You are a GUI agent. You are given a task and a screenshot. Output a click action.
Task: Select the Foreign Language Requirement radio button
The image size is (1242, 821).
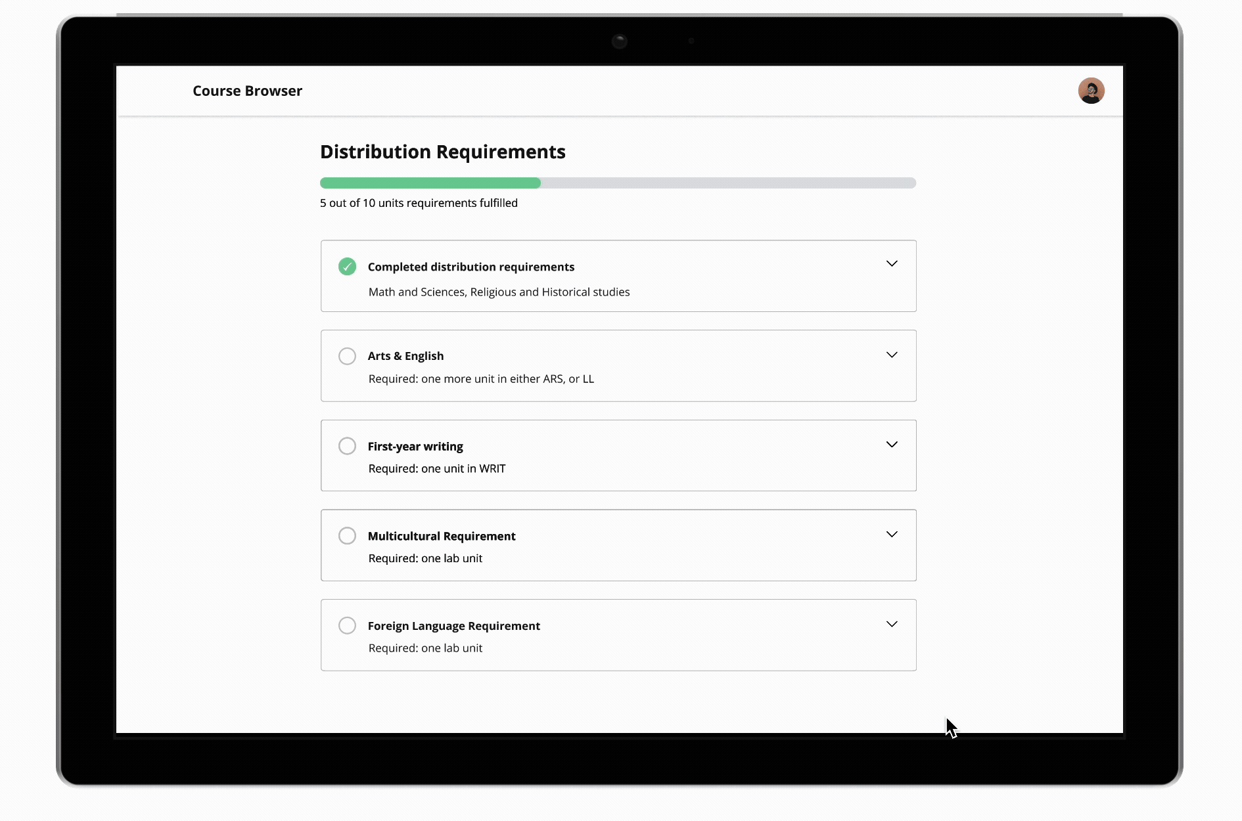click(x=347, y=625)
